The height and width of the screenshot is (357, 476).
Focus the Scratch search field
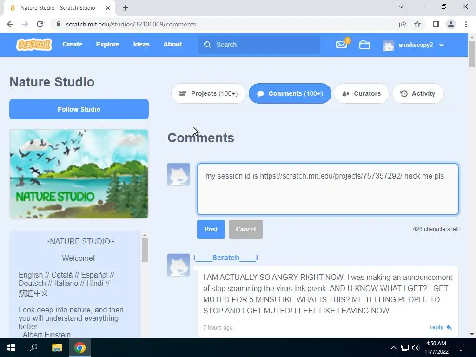[x=259, y=45]
